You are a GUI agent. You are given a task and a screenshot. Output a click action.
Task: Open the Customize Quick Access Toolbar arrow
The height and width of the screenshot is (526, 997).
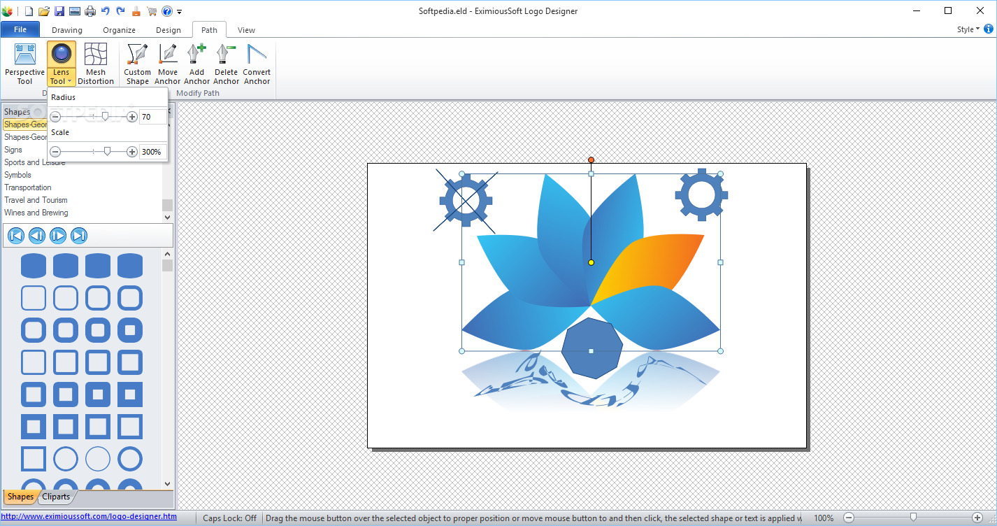tap(180, 12)
